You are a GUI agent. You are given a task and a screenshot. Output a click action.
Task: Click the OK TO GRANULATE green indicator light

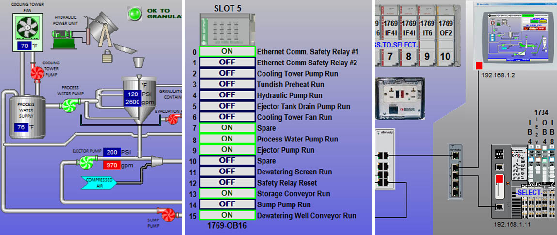[x=133, y=14]
